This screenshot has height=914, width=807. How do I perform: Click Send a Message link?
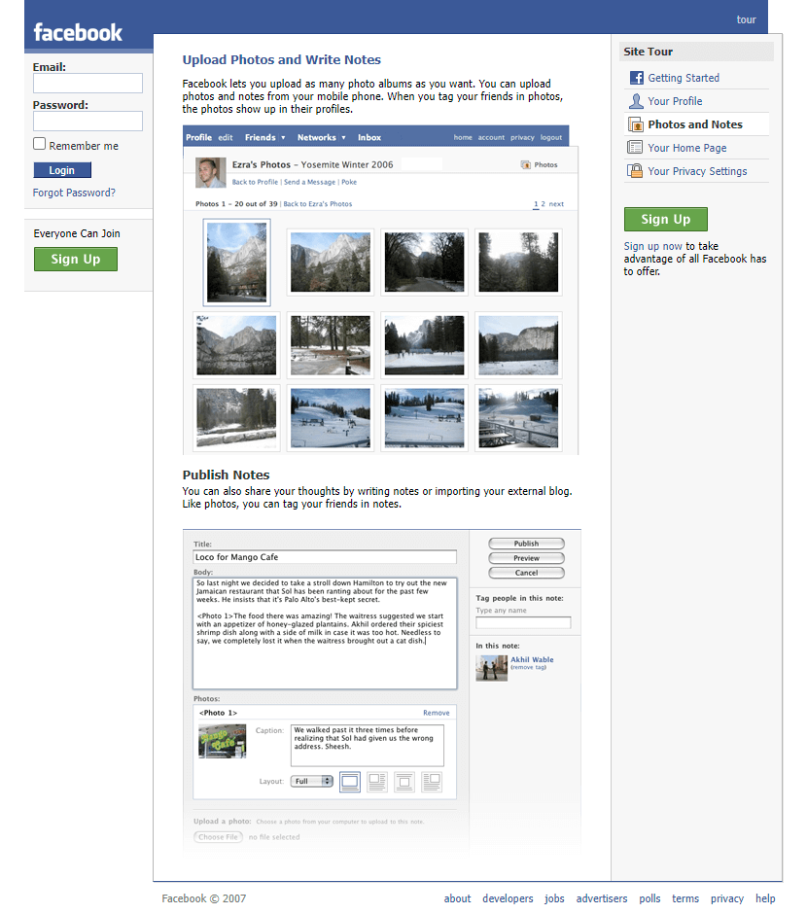point(309,182)
